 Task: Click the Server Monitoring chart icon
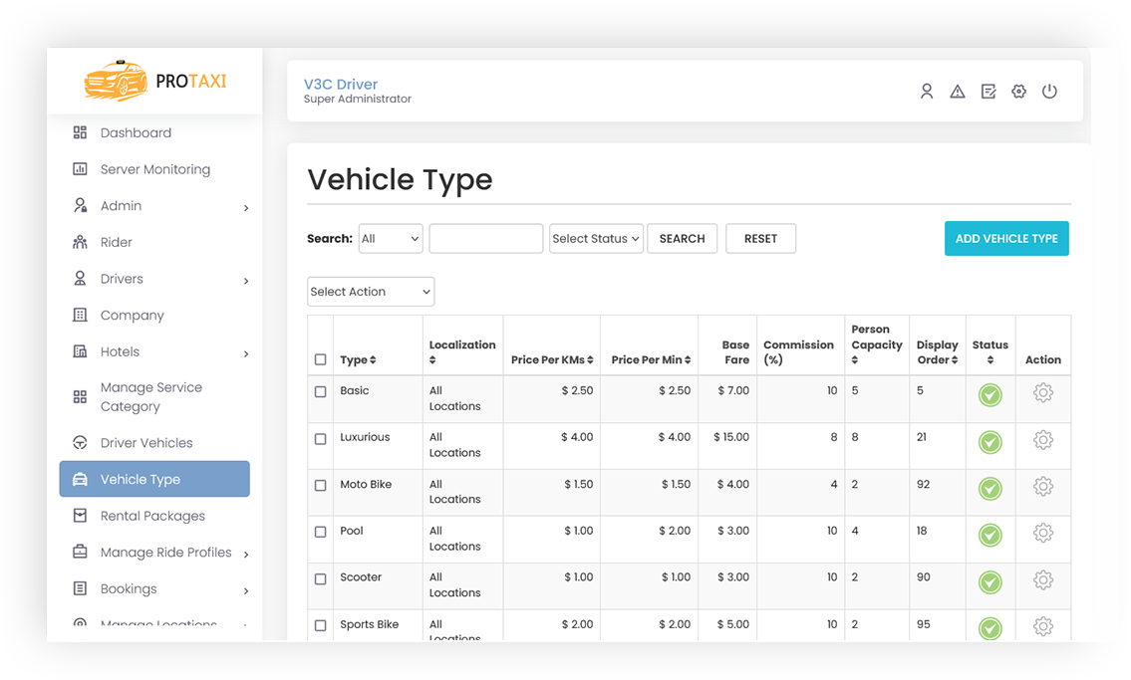click(x=80, y=169)
